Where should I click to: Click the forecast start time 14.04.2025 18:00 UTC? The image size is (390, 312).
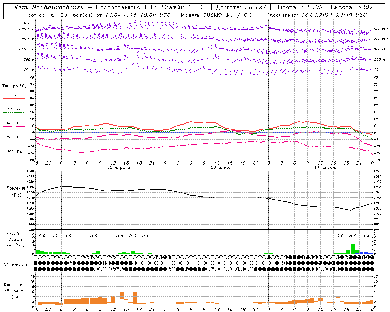pyautogui.click(x=138, y=15)
